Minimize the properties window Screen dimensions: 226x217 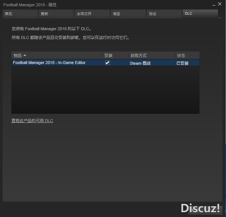coord(214,5)
